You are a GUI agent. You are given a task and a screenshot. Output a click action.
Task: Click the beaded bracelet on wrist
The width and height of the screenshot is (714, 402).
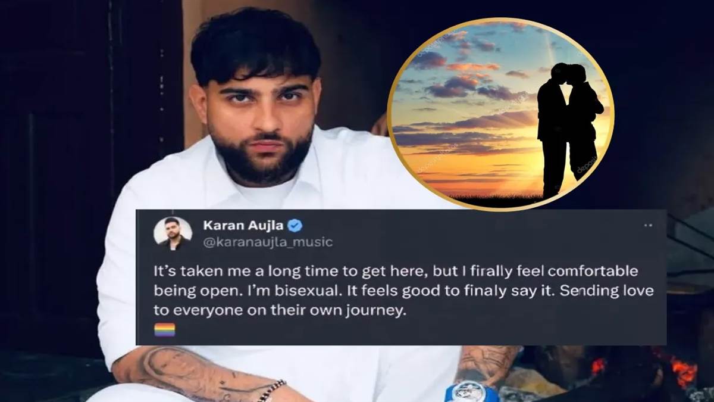271,391
